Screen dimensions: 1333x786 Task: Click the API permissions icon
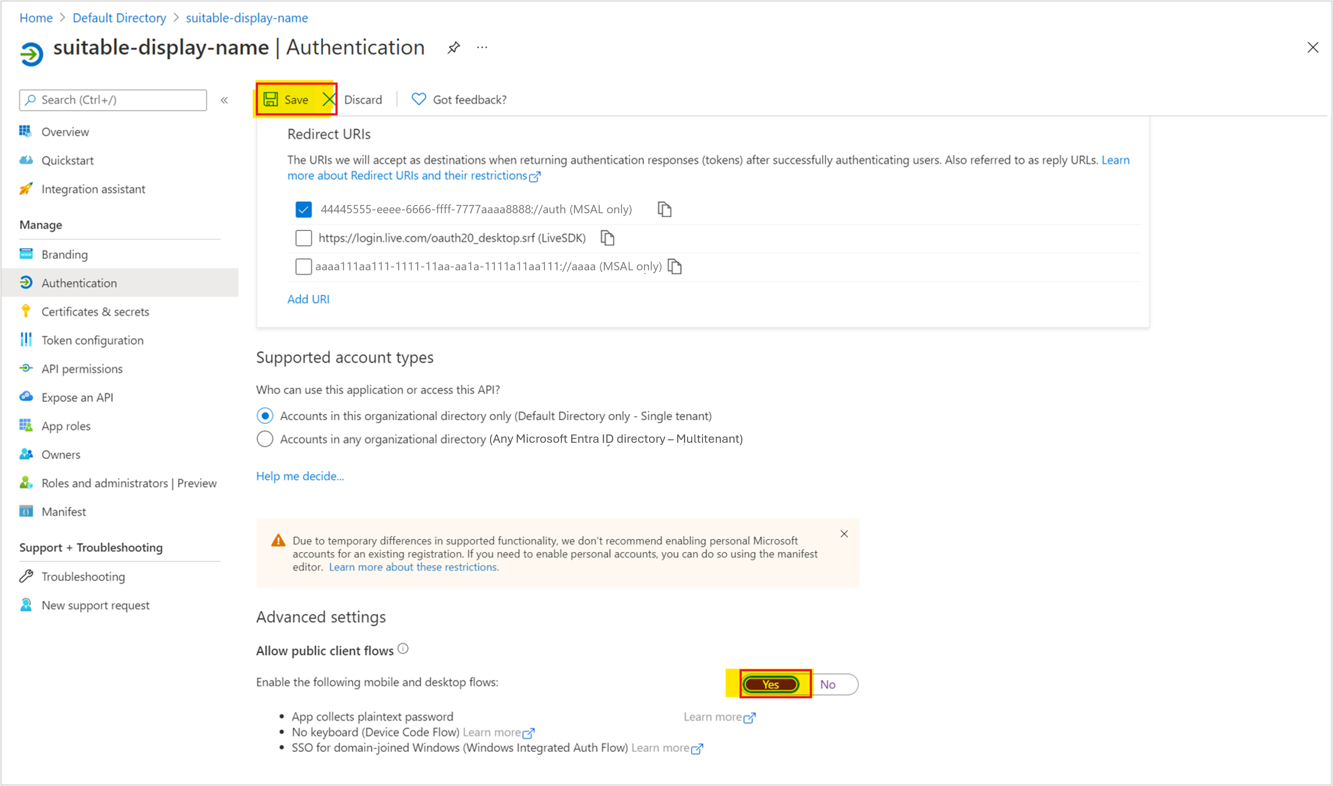point(25,368)
